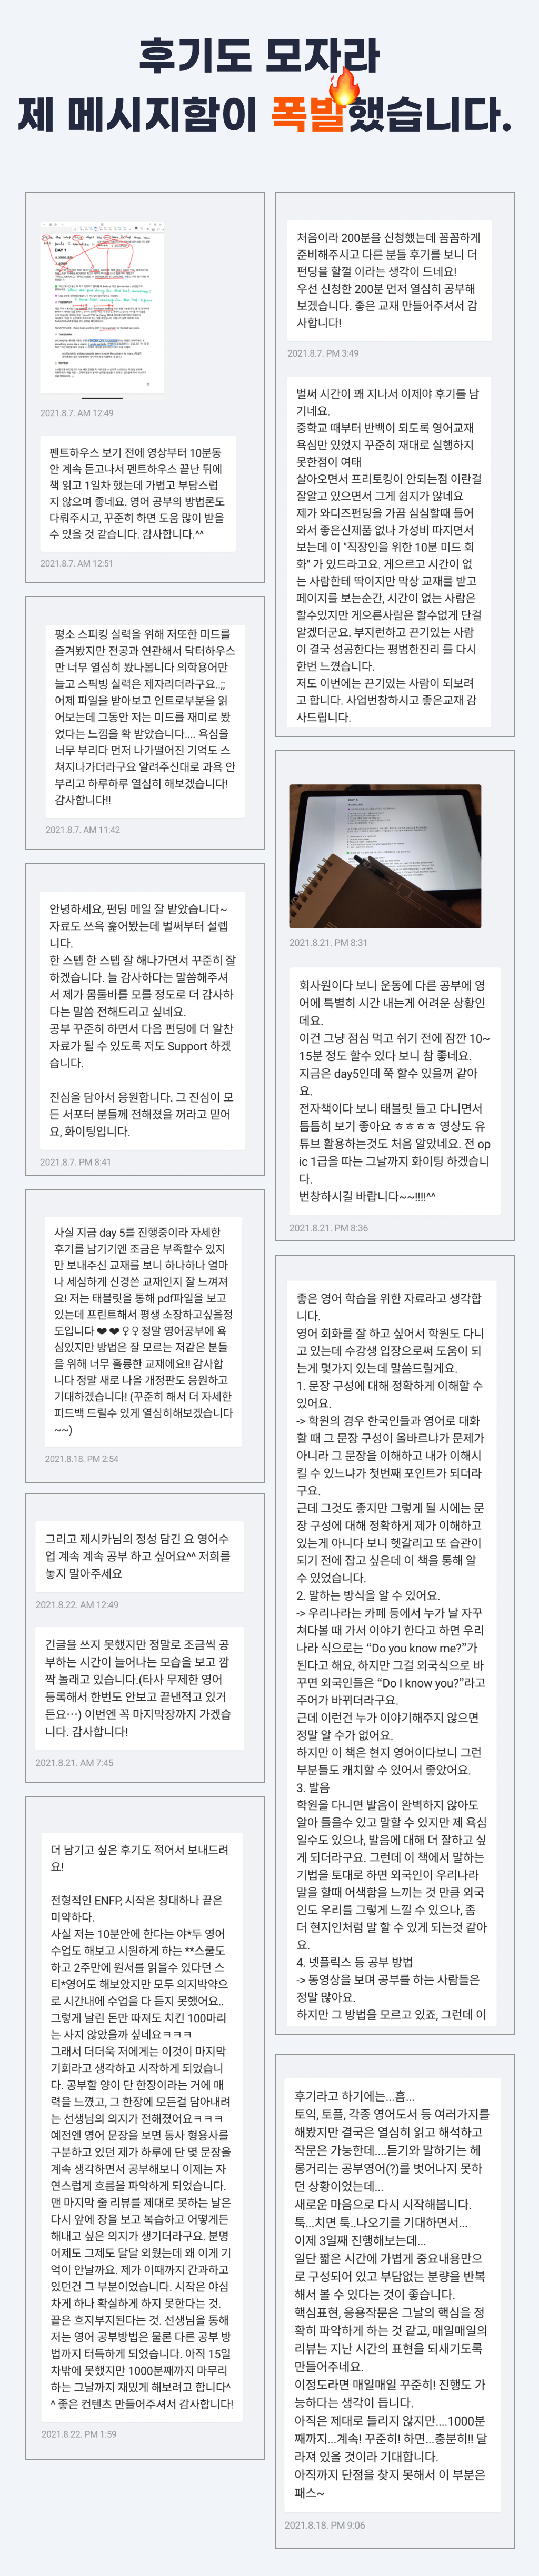Select the review starting 평소 스피킹 실력을 위해
This screenshot has width=539, height=2576.
[x=145, y=717]
